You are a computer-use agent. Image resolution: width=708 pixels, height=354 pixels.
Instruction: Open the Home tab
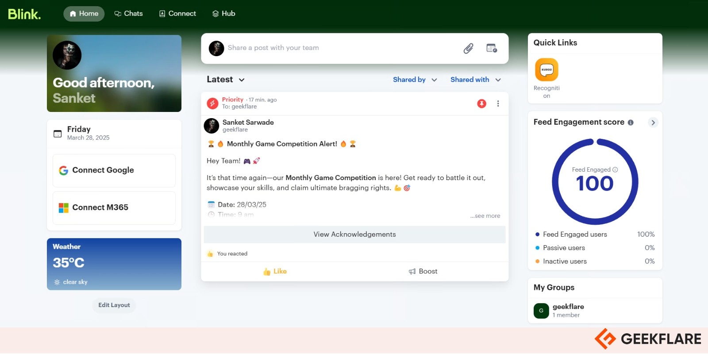[x=84, y=14]
